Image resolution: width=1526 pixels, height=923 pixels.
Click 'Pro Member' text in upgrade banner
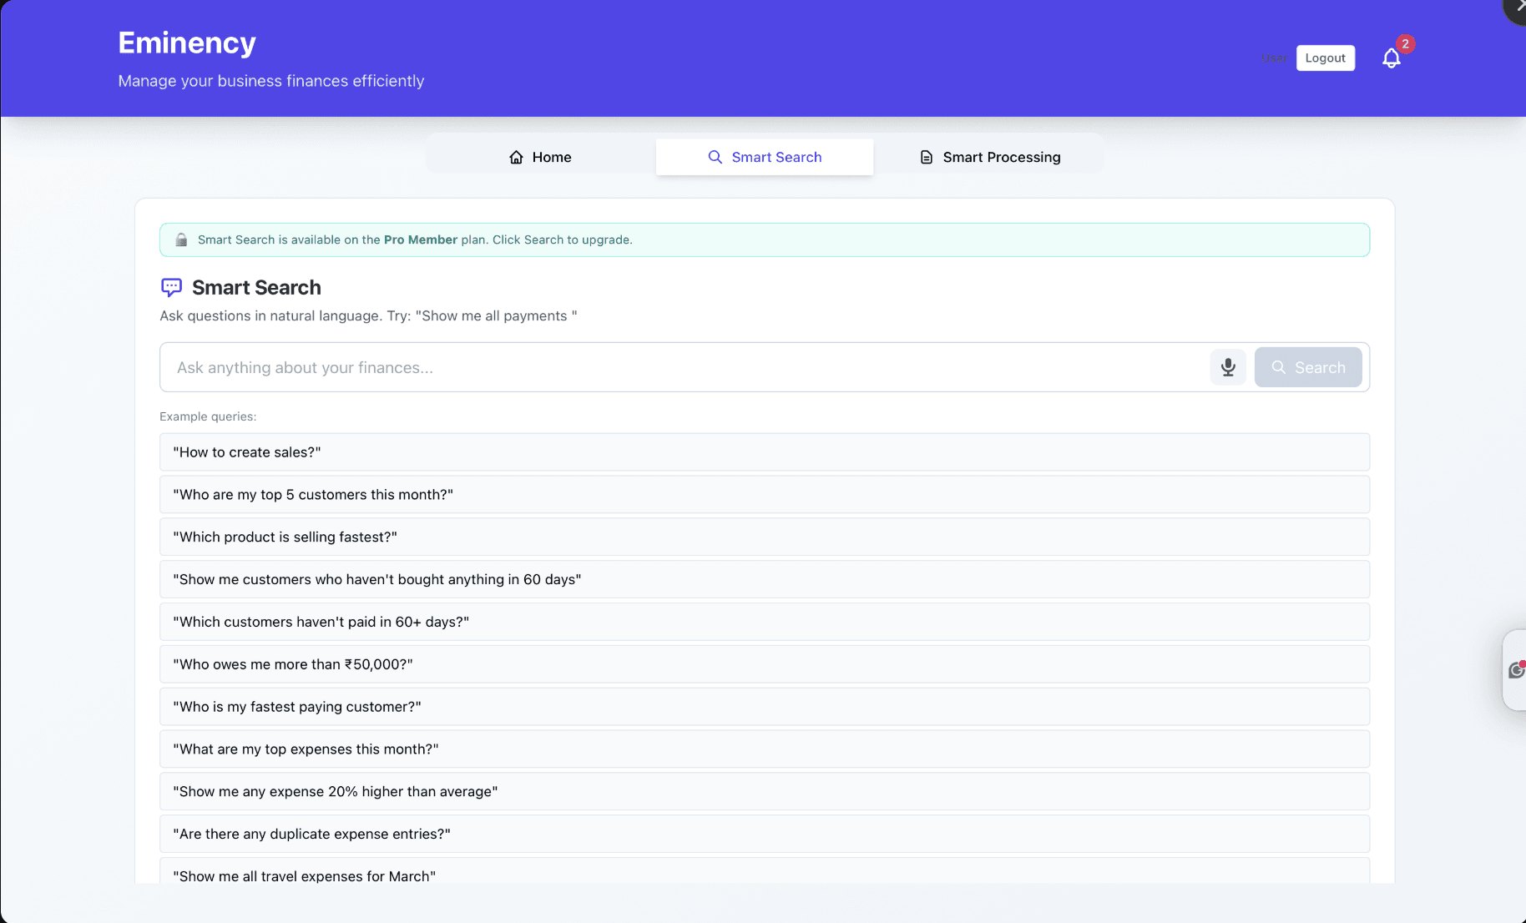[421, 240]
